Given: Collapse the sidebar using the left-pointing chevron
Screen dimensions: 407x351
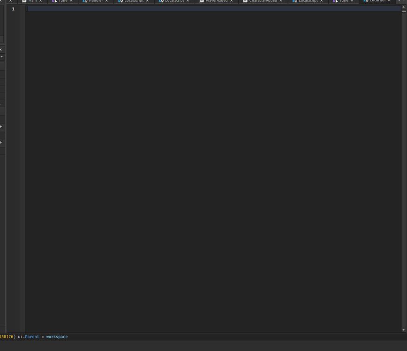Looking at the screenshot, I should 1,49.
